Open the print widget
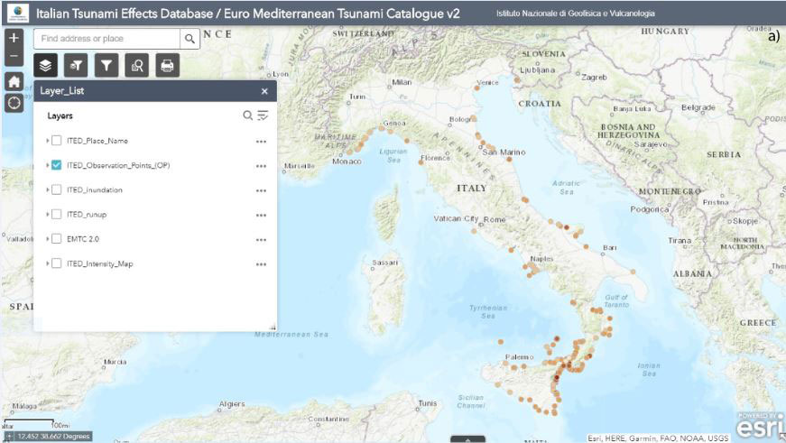786x443 pixels. click(166, 65)
